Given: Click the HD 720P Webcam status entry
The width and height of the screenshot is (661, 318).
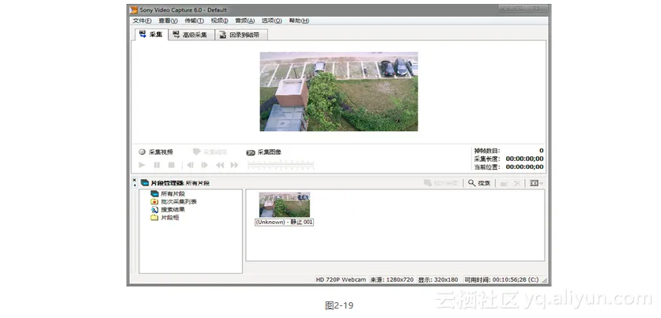Looking at the screenshot, I should 341,279.
